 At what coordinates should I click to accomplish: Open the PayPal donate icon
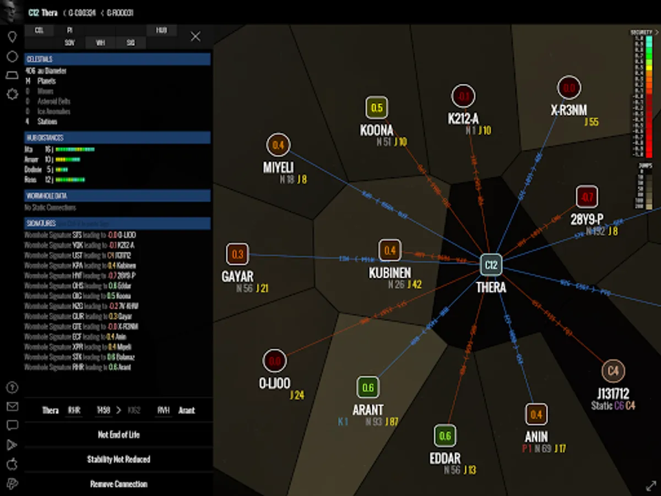pyautogui.click(x=12, y=483)
